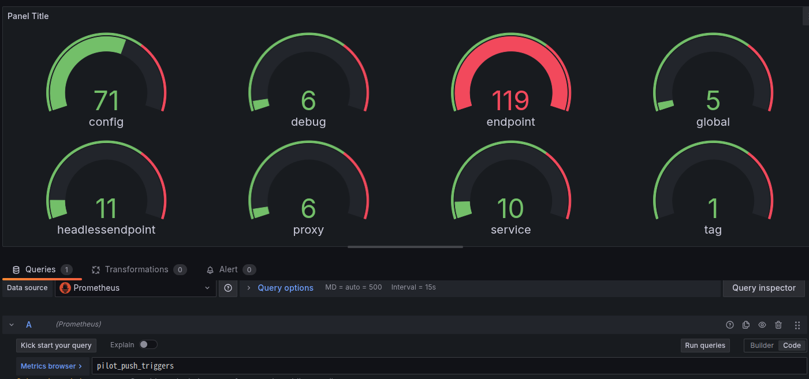Click the service gauge value 10
The height and width of the screenshot is (379, 809).
point(510,208)
